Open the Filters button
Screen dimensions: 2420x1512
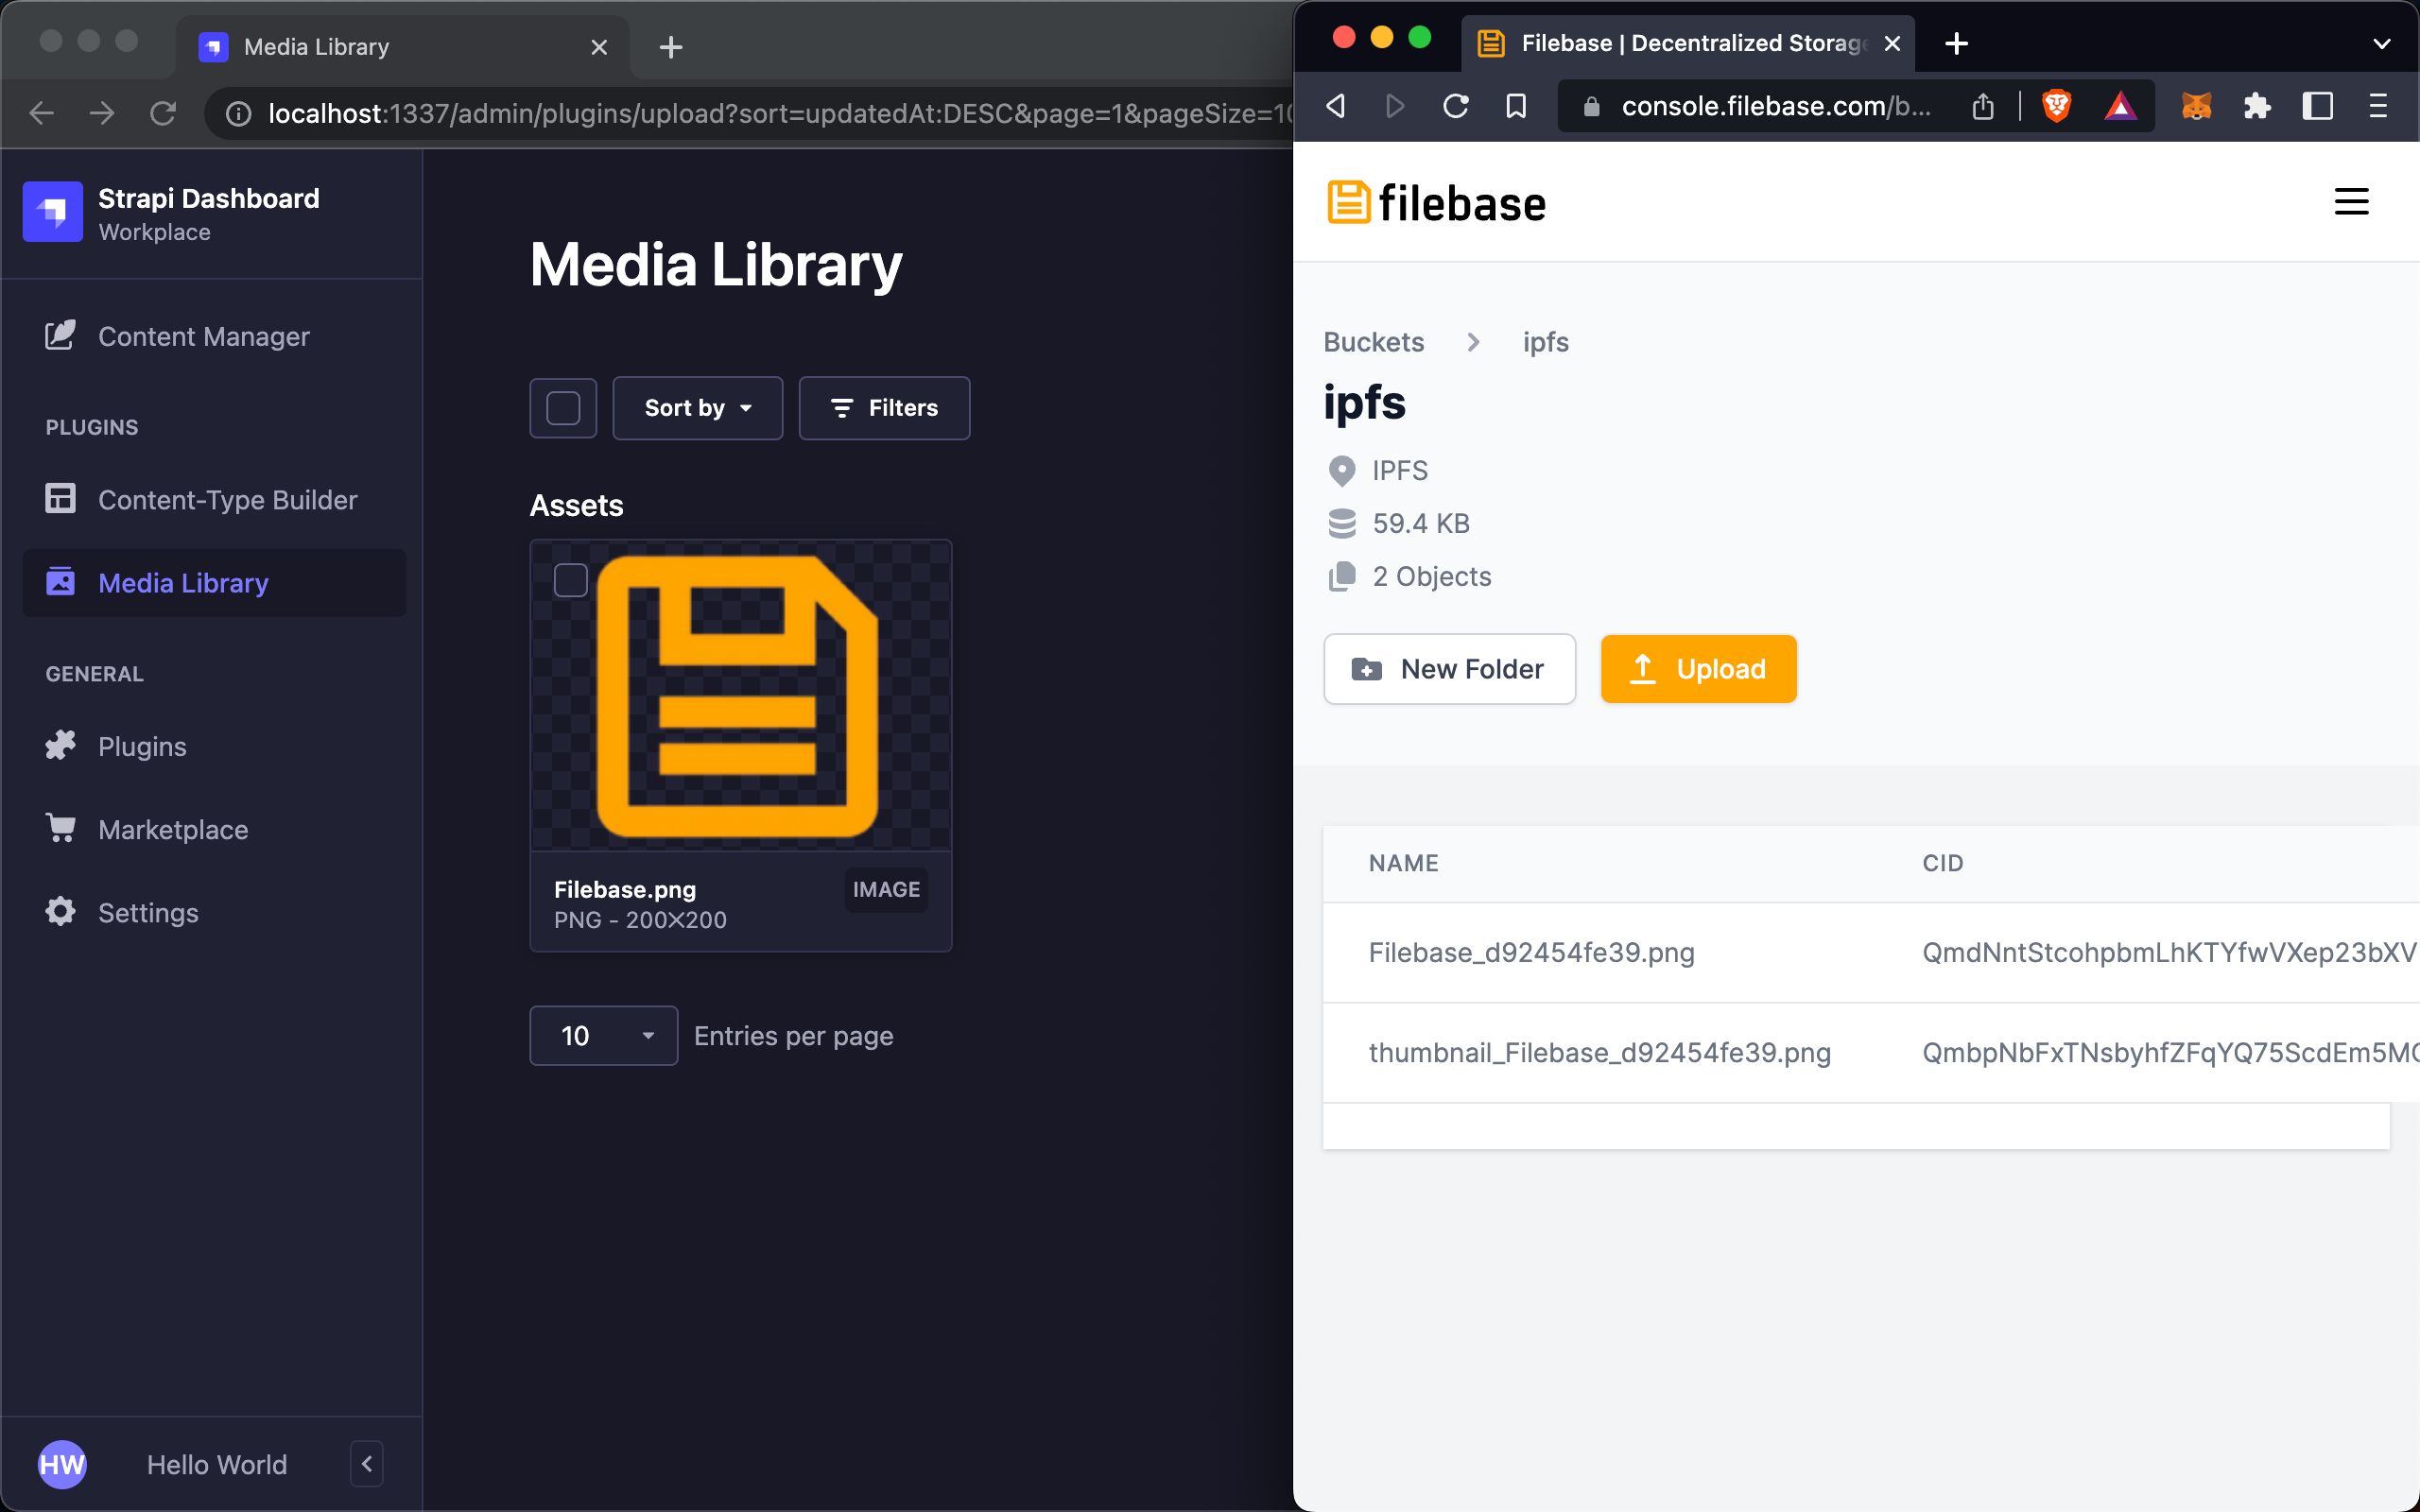[884, 408]
